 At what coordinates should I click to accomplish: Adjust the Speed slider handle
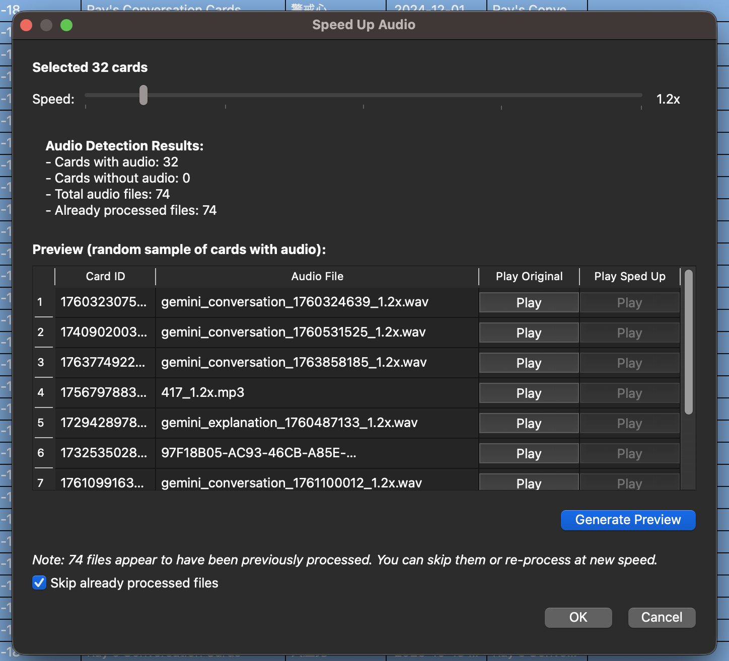coord(143,95)
